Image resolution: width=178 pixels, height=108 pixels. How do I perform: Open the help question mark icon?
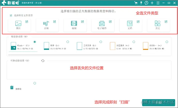pos(146,3)
